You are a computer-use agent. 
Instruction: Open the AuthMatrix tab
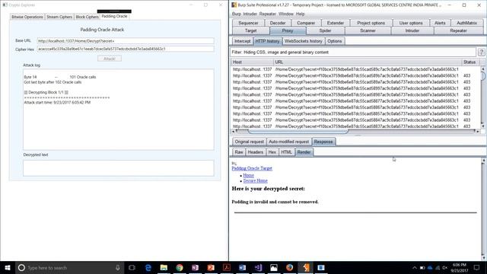(x=466, y=23)
